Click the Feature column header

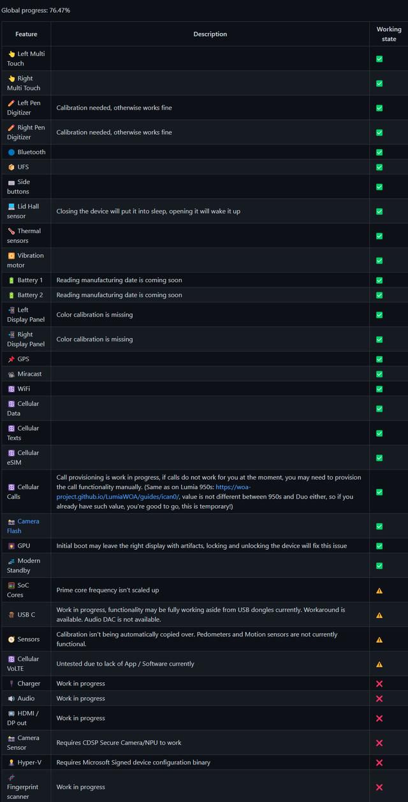tap(26, 34)
